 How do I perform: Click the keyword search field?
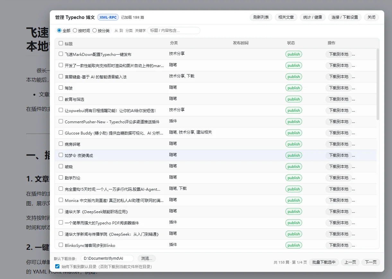click(173, 31)
